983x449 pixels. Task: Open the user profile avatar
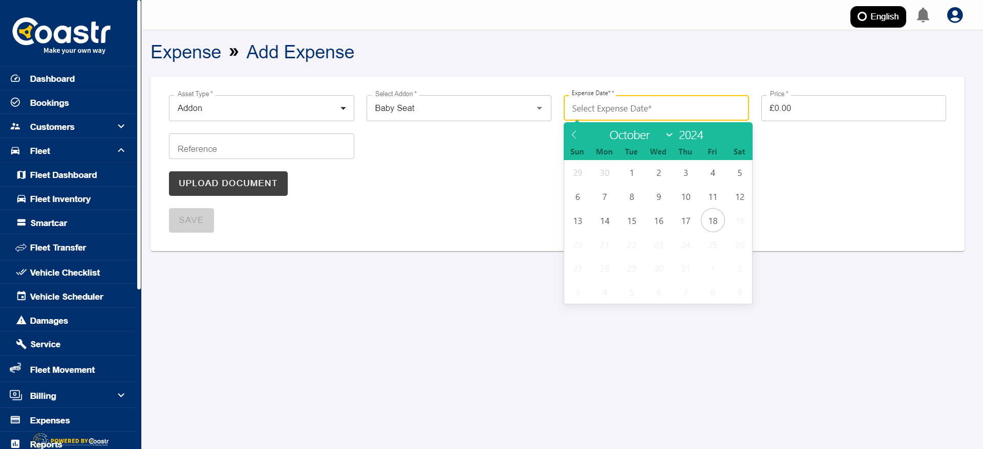click(x=955, y=15)
